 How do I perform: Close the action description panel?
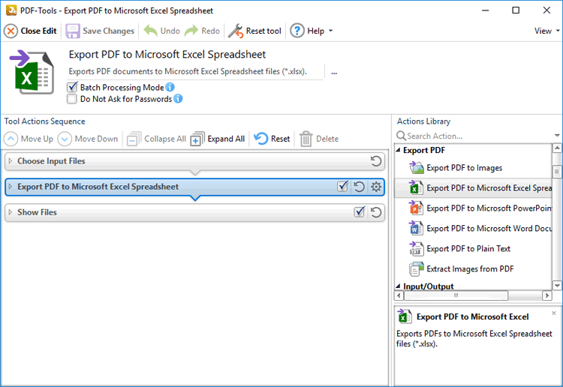[554, 313]
